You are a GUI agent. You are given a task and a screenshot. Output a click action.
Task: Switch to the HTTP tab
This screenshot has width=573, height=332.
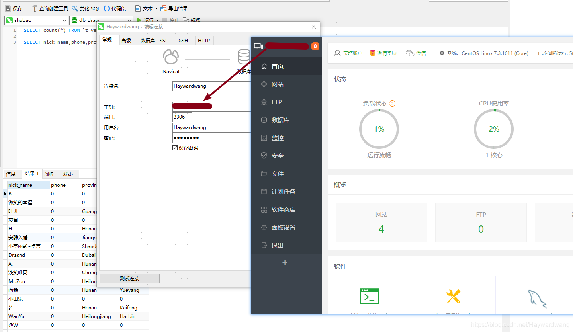[x=205, y=40]
